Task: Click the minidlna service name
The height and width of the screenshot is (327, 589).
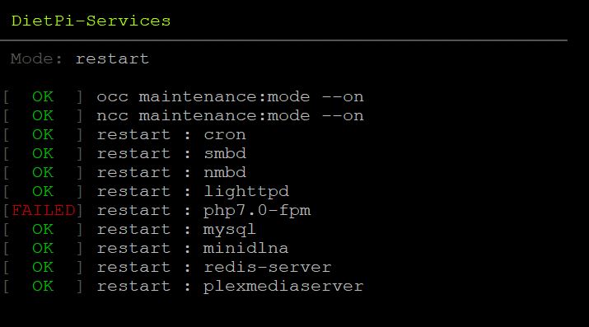Action: click(x=245, y=248)
